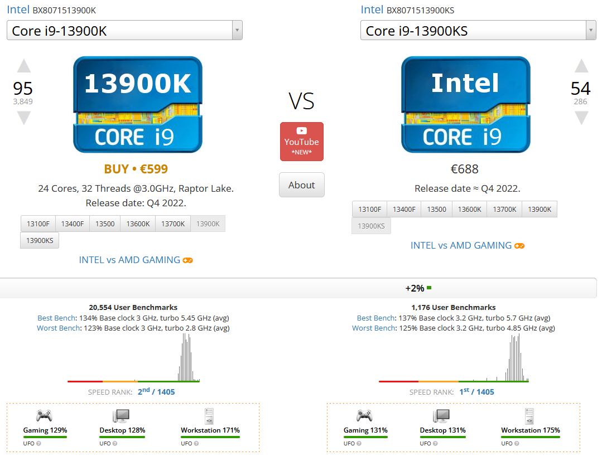Select 13500 tab under the 13900K
The image size is (602, 456).
[105, 224]
